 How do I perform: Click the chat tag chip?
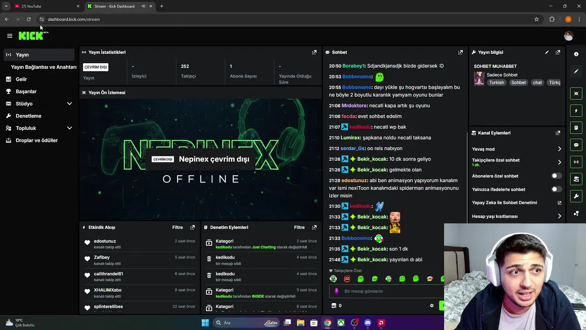[537, 82]
